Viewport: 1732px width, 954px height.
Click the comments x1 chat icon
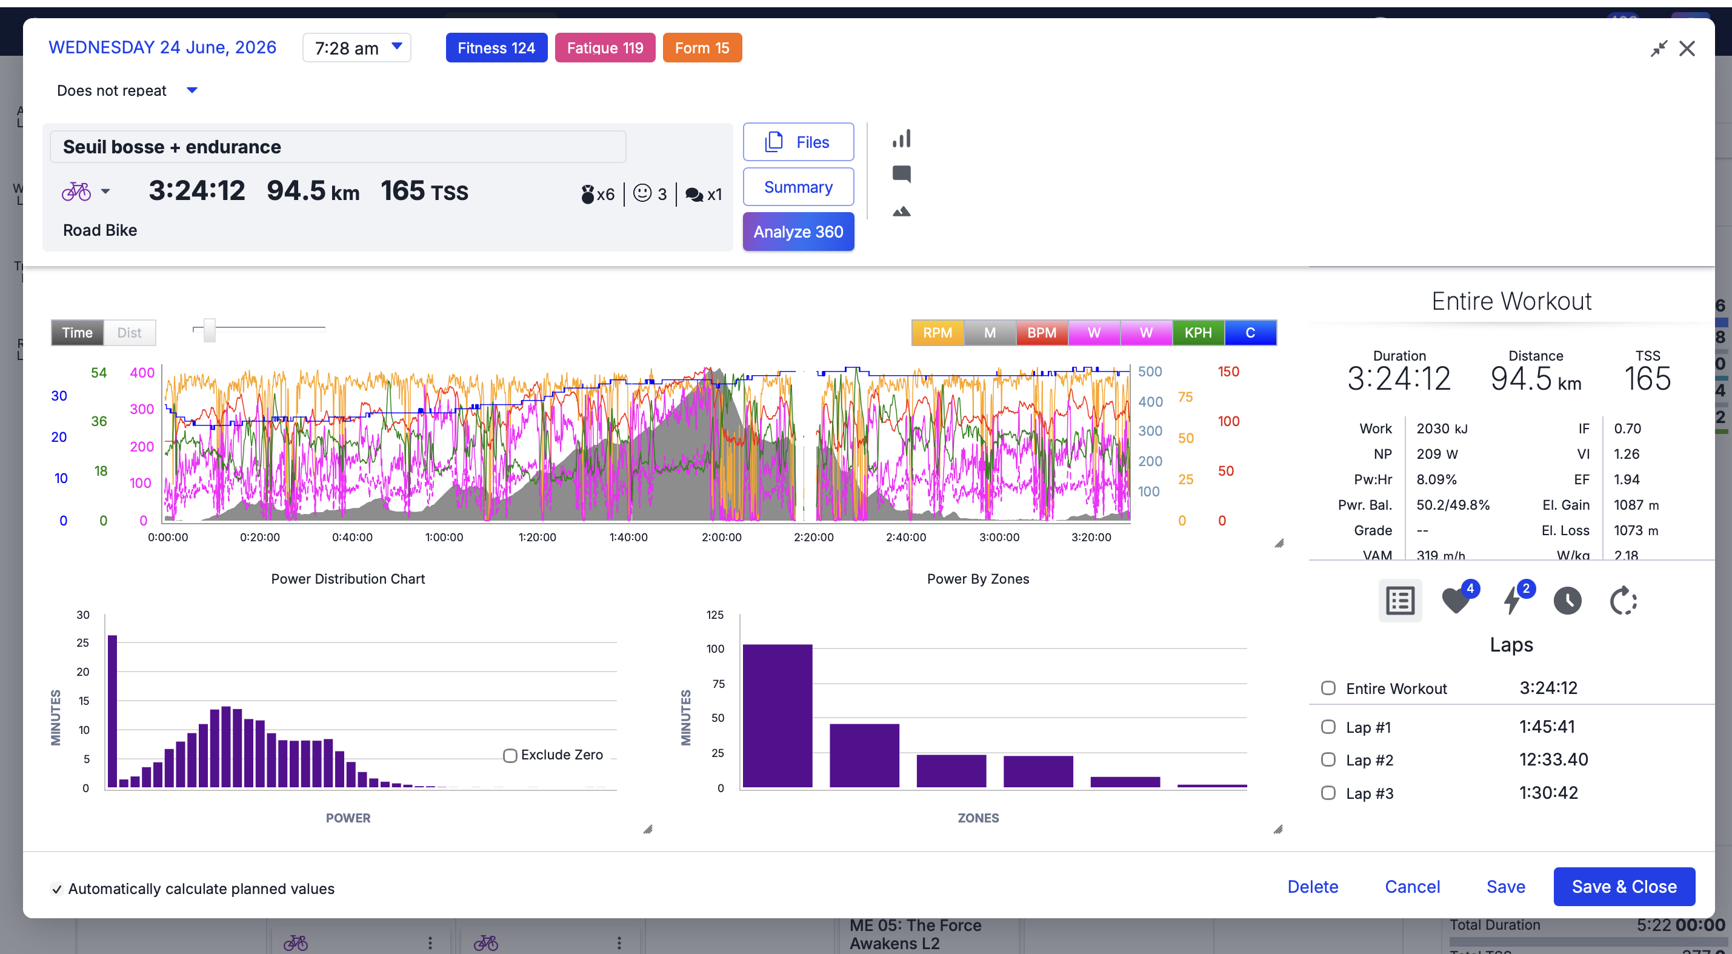[x=694, y=195]
